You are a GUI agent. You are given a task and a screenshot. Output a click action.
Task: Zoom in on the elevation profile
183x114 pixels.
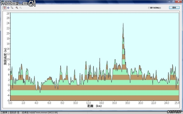coord(17,8)
